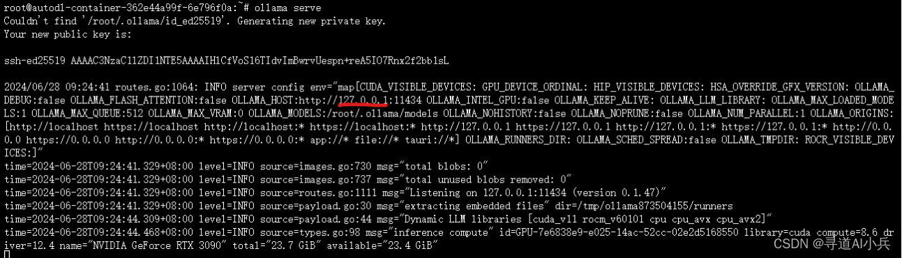Click the 'dir=/tmp/ollama873504155/runners' path
This screenshot has height=258, width=902.
[644, 206]
